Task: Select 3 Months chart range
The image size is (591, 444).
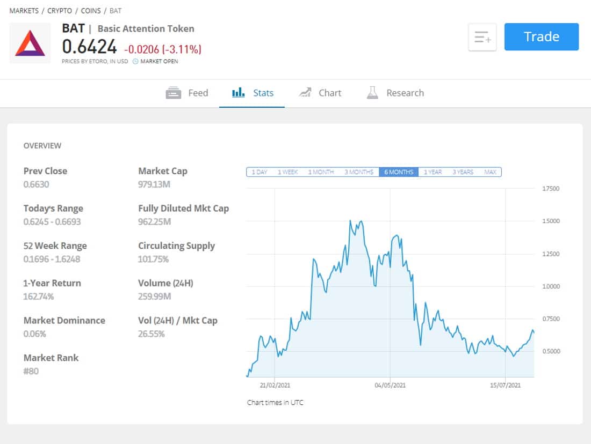Action: [359, 172]
